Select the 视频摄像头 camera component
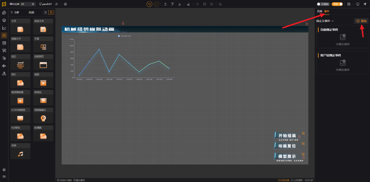The height and width of the screenshot is (182, 370). 43,116
